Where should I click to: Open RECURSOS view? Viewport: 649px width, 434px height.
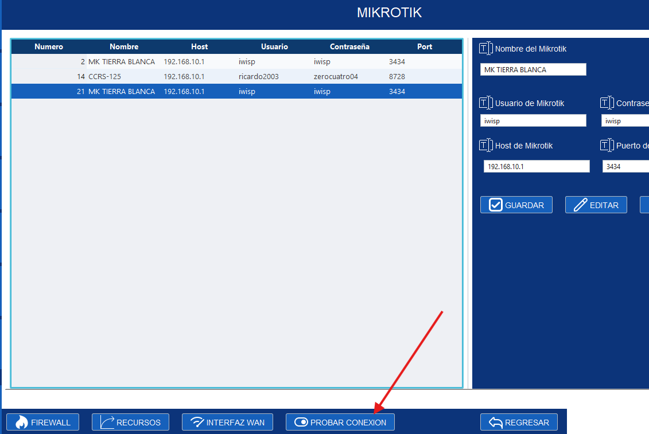pyautogui.click(x=130, y=422)
